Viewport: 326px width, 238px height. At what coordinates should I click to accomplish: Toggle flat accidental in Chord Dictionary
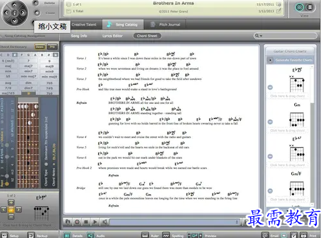(56, 55)
